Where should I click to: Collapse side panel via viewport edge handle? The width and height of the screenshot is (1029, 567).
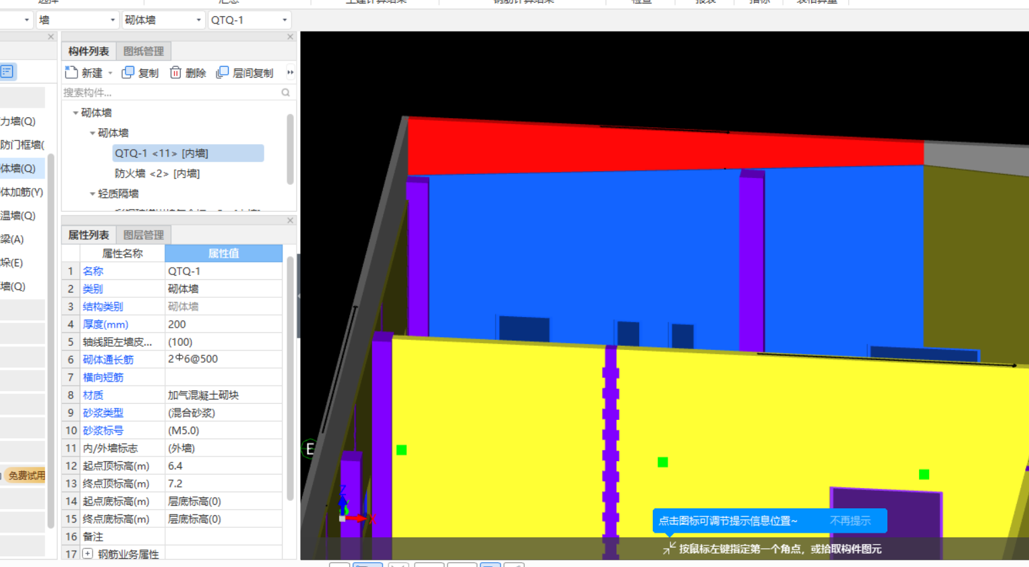pos(299,295)
